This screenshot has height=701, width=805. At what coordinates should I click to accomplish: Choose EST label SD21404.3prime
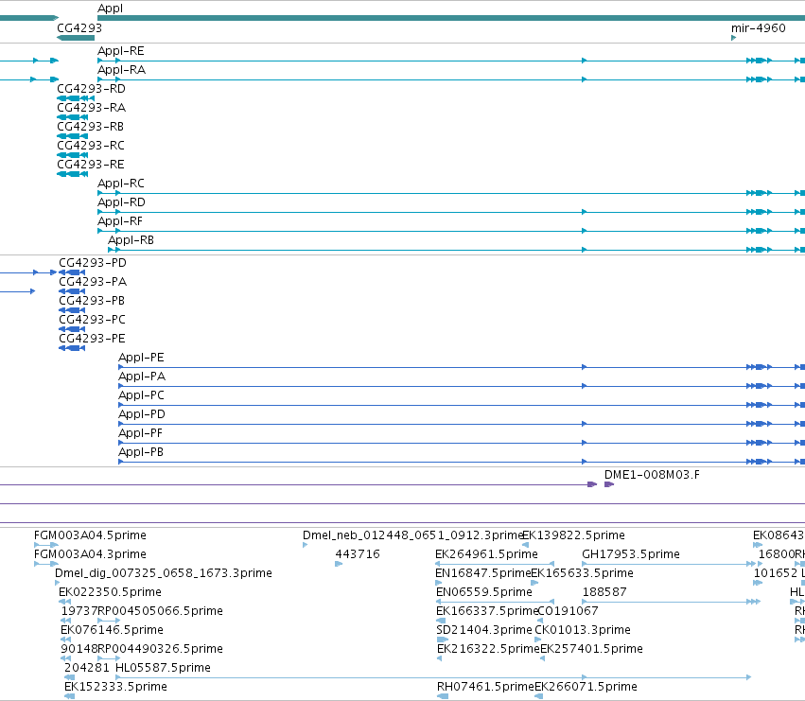(484, 631)
